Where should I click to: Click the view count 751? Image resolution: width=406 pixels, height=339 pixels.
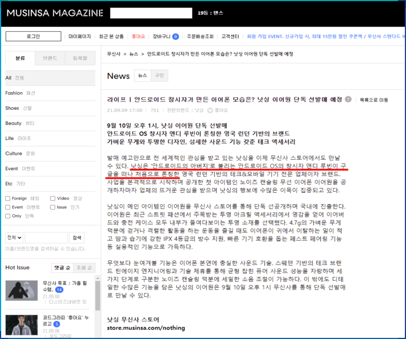155,110
